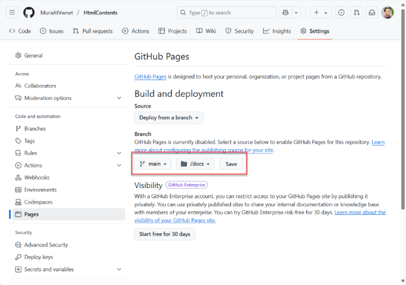Switch to the Issues tab

[52, 31]
